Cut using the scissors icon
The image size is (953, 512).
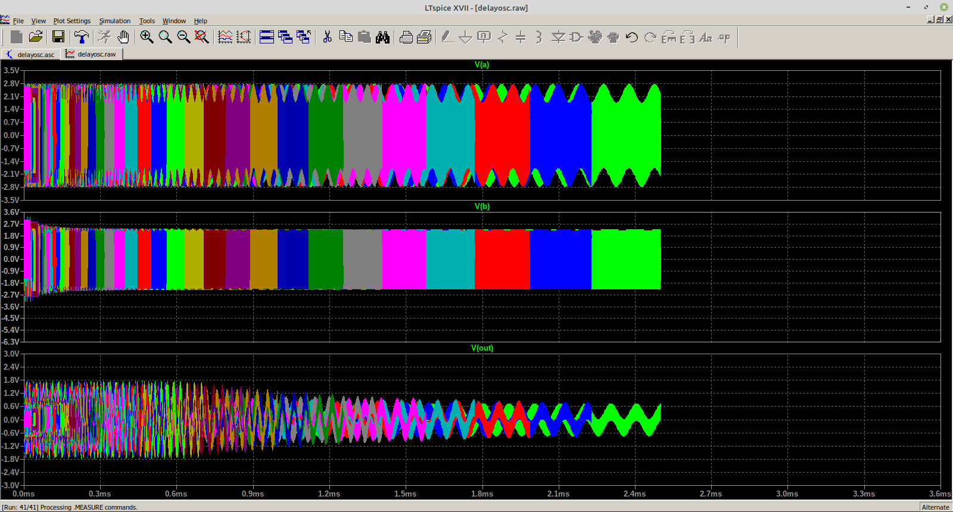(327, 37)
